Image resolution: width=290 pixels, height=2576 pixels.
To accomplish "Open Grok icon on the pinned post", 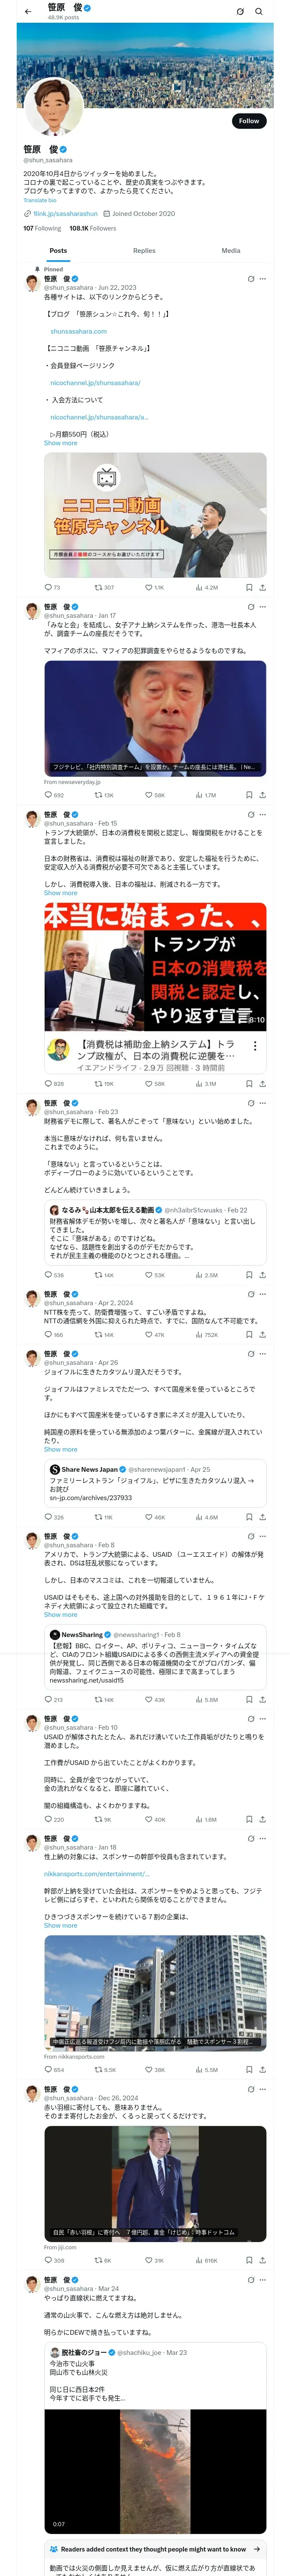I will point(250,279).
